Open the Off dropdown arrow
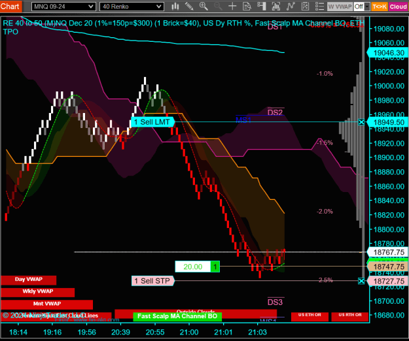This screenshot has height=341, width=409. [x=367, y=7]
